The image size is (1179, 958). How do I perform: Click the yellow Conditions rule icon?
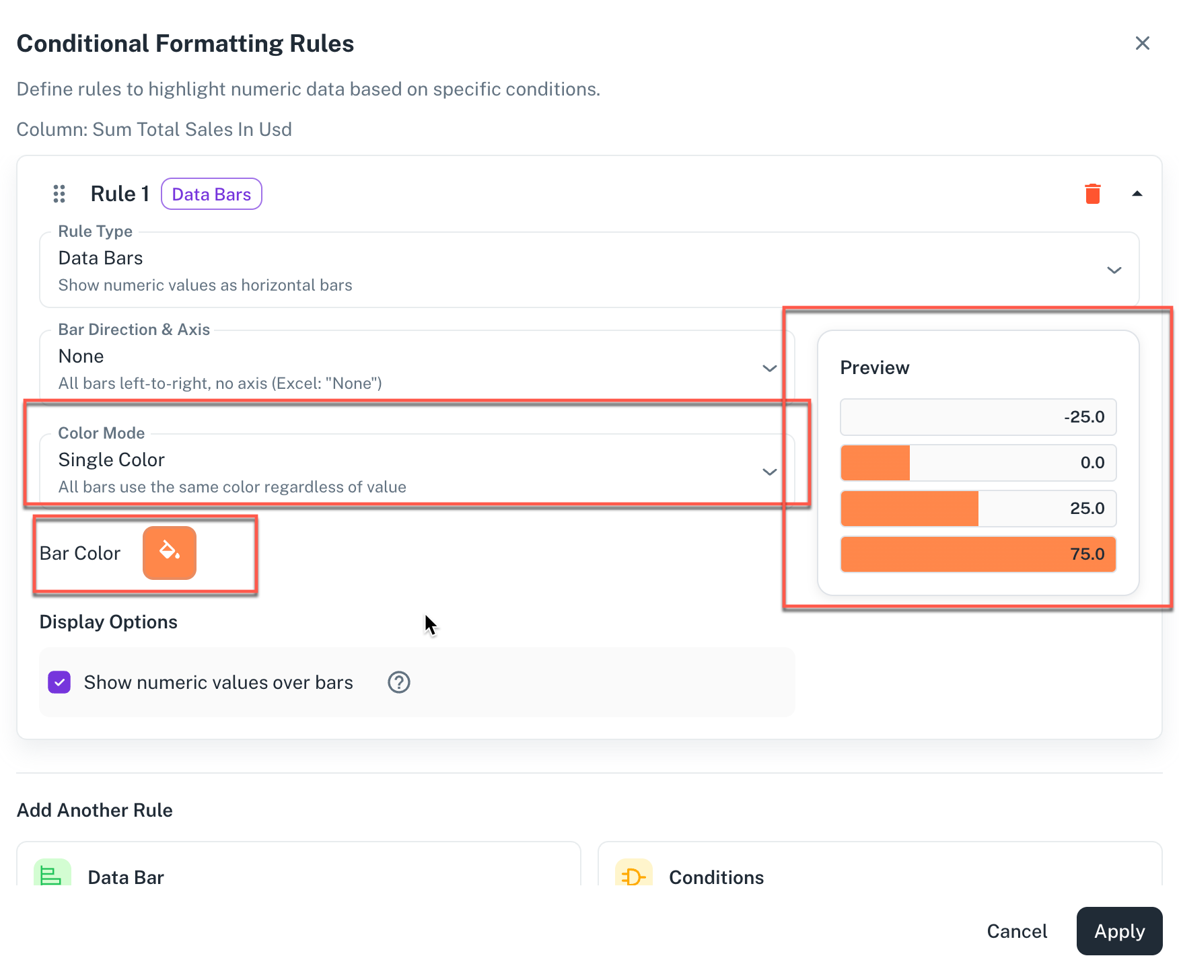633,875
